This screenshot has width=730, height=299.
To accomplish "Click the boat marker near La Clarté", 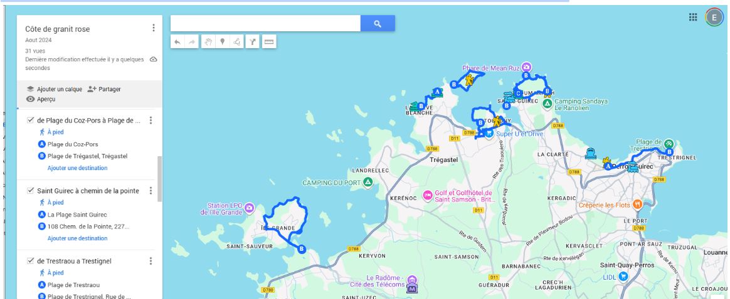I will [x=591, y=154].
